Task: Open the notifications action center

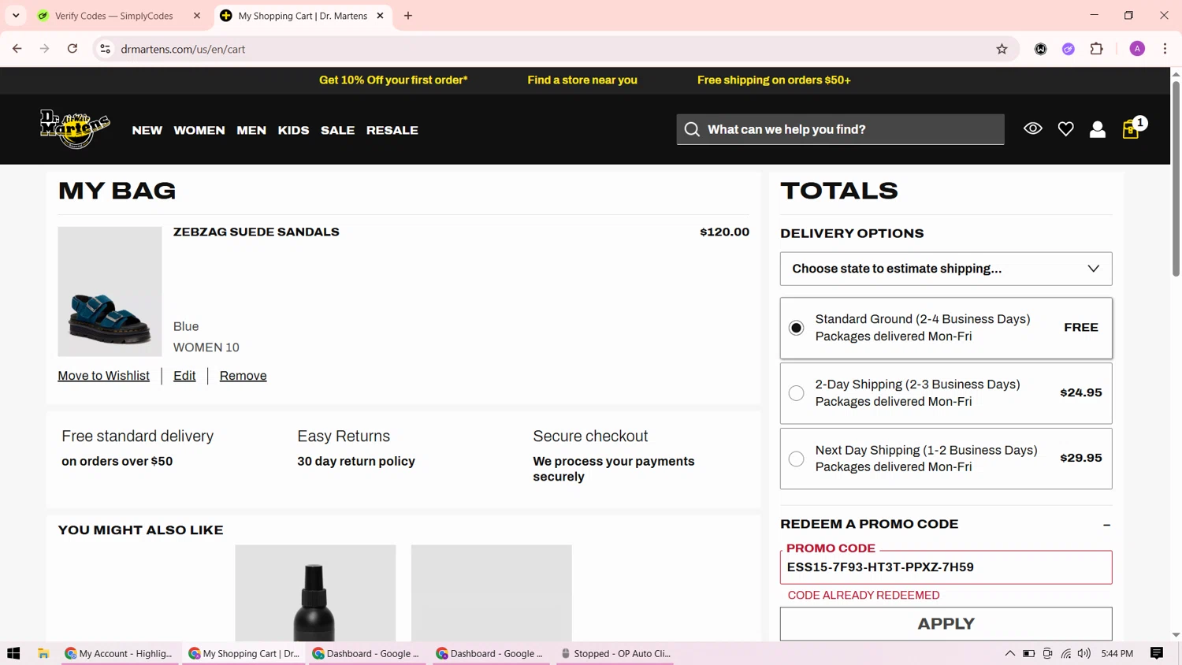Action: (1157, 653)
